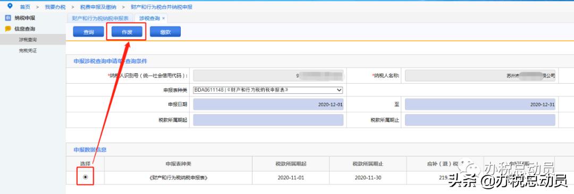Image resolution: width=574 pixels, height=194 pixels.
Task: Open 财产和行为税合并纳税申报 breadcrumb
Action: (162, 7)
